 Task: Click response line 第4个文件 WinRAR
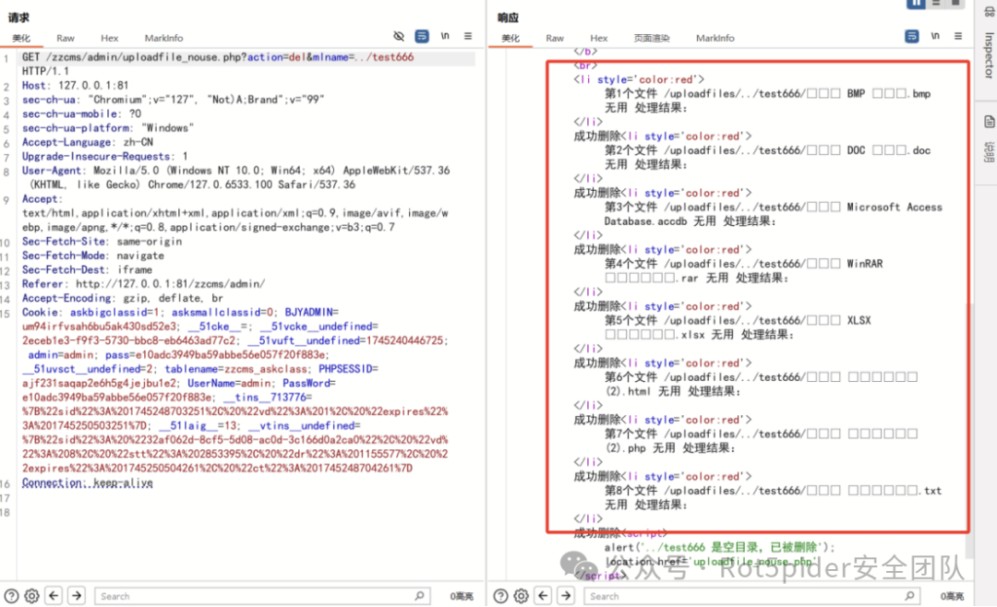[743, 264]
